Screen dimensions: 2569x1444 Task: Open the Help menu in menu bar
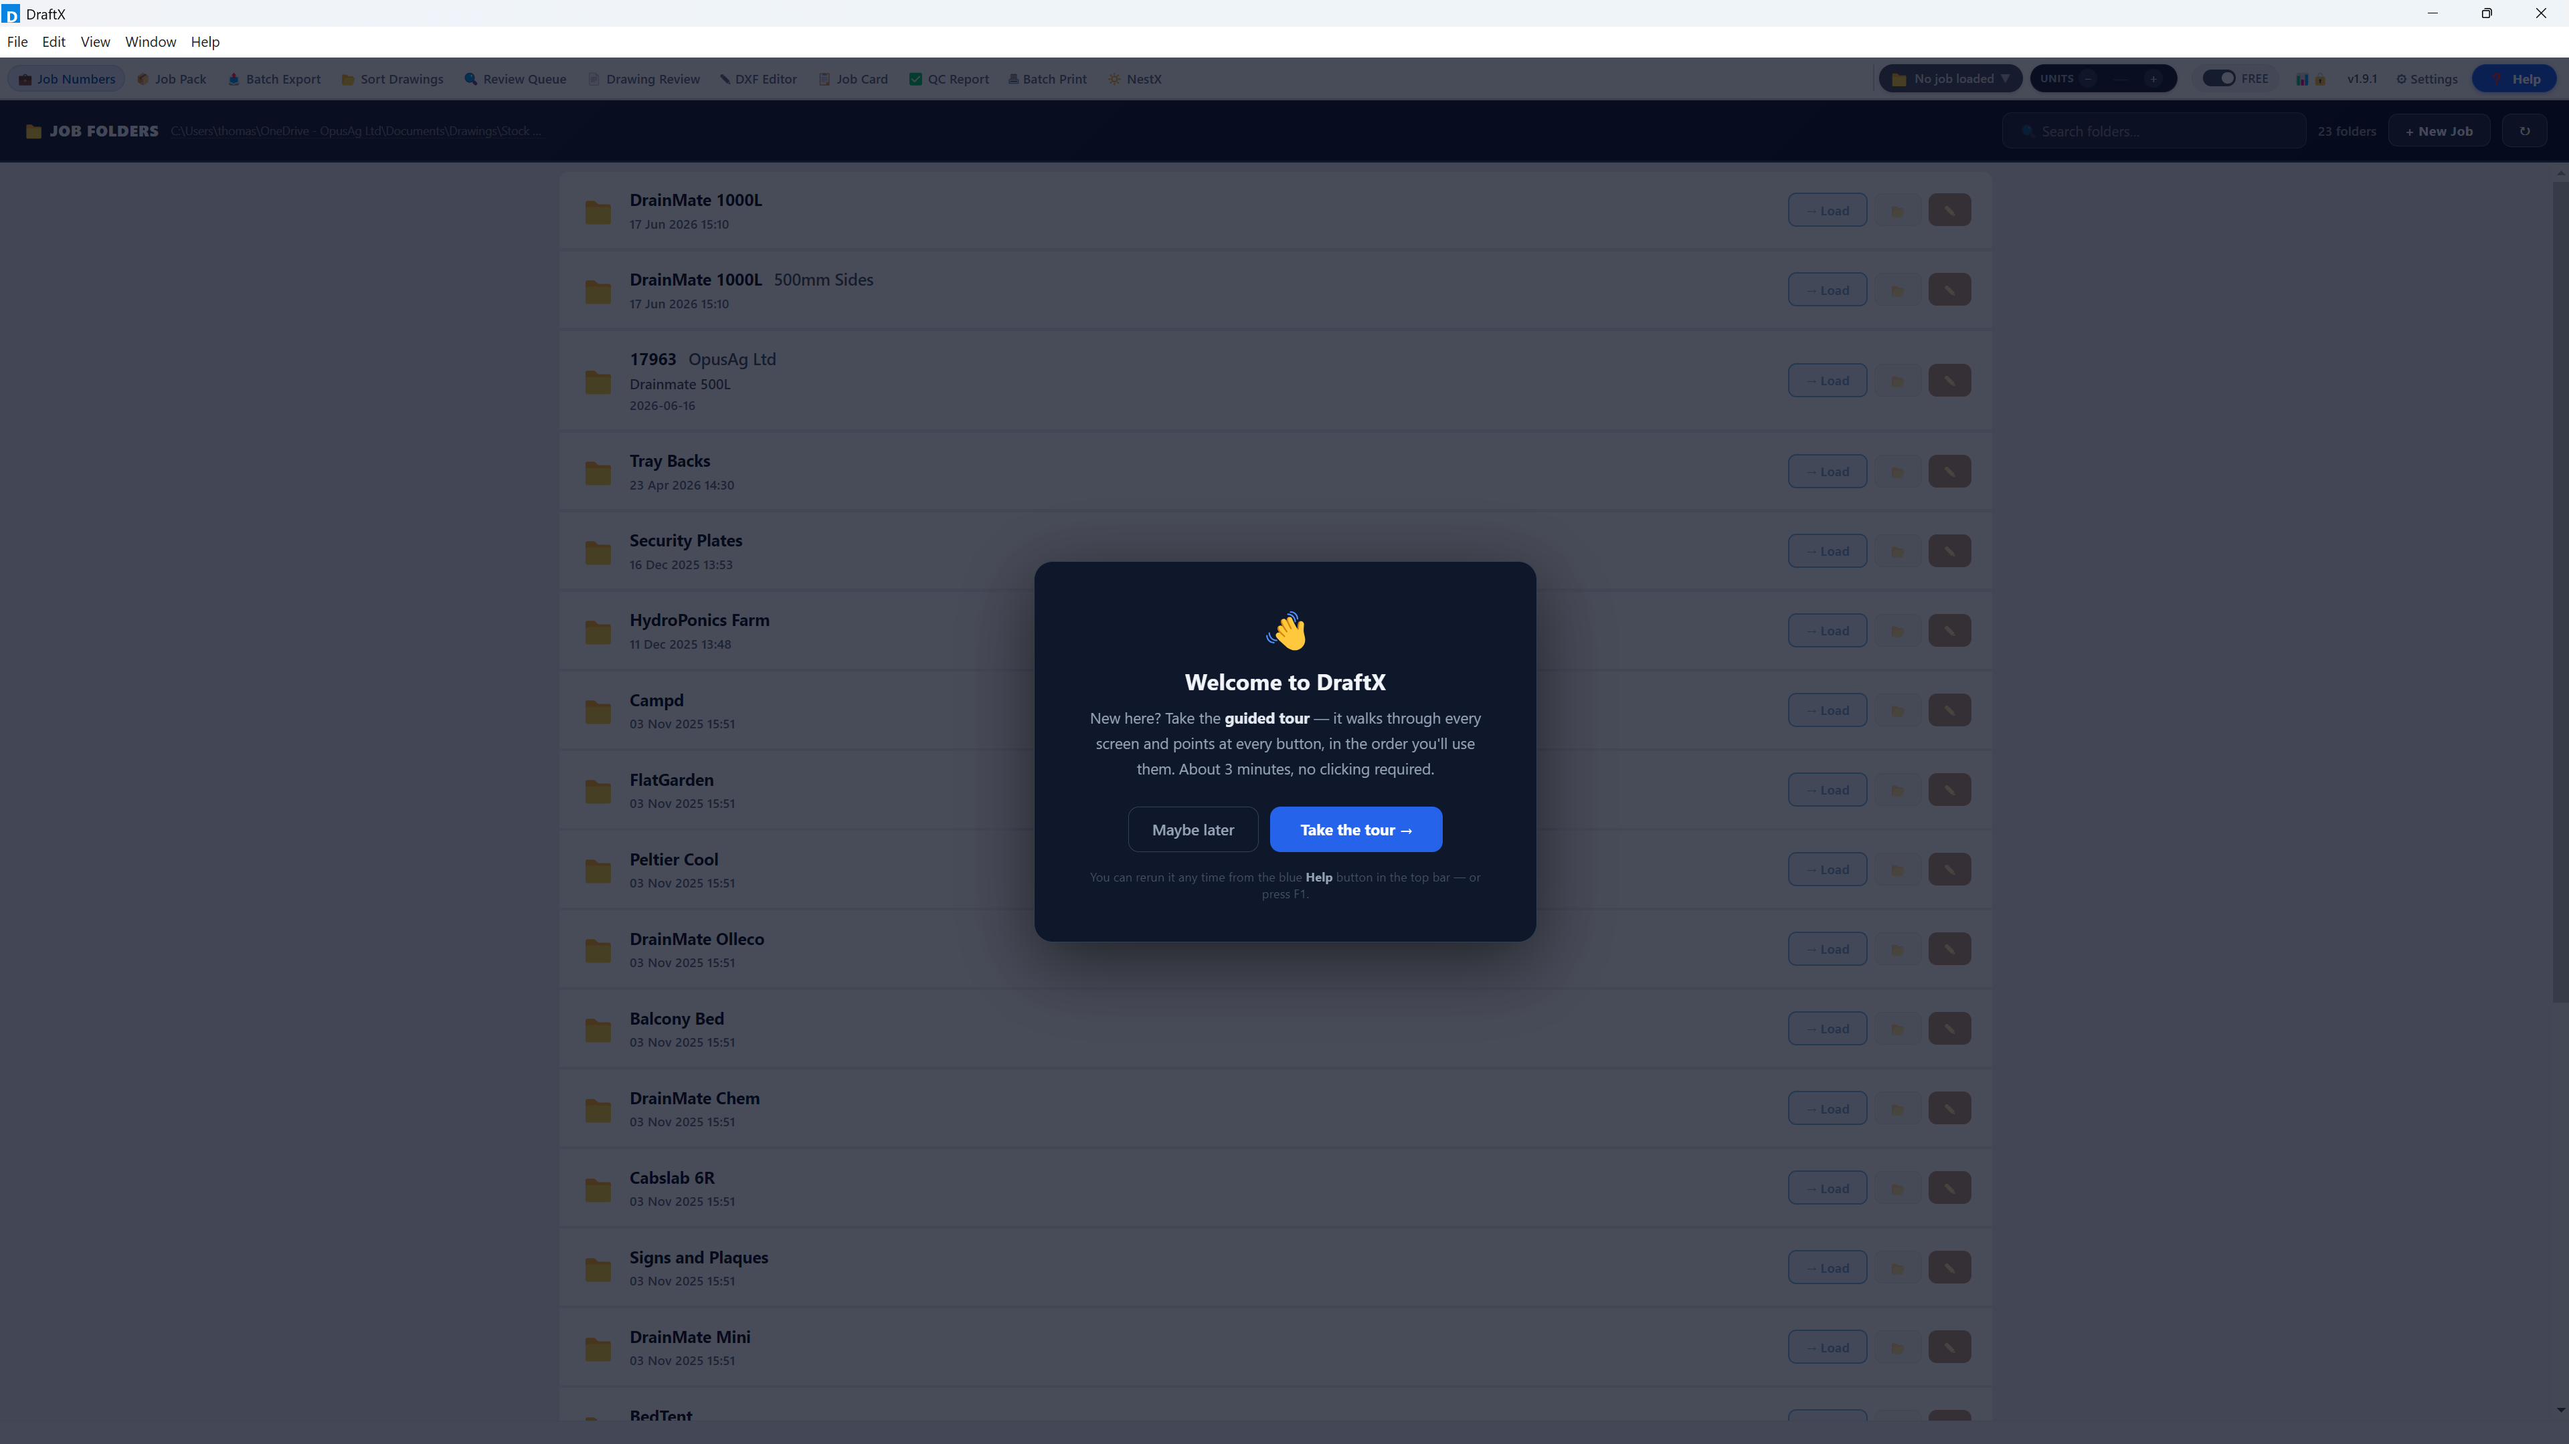tap(205, 42)
